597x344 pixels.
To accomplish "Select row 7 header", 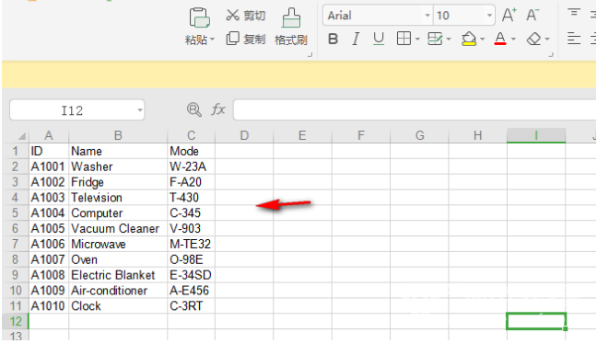I will click(16, 244).
